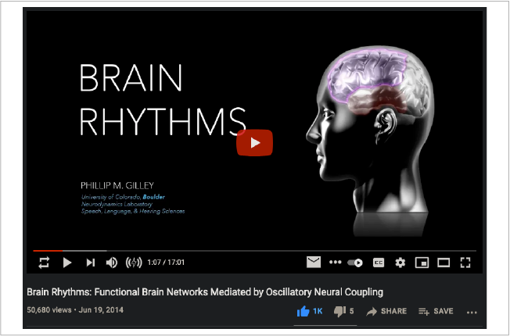The width and height of the screenshot is (510, 336).
Task: Skip to the next video
Action: tap(90, 263)
